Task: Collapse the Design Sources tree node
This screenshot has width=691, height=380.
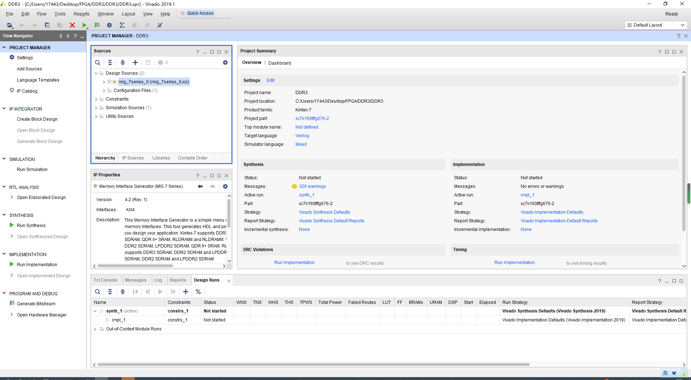Action: [x=96, y=73]
